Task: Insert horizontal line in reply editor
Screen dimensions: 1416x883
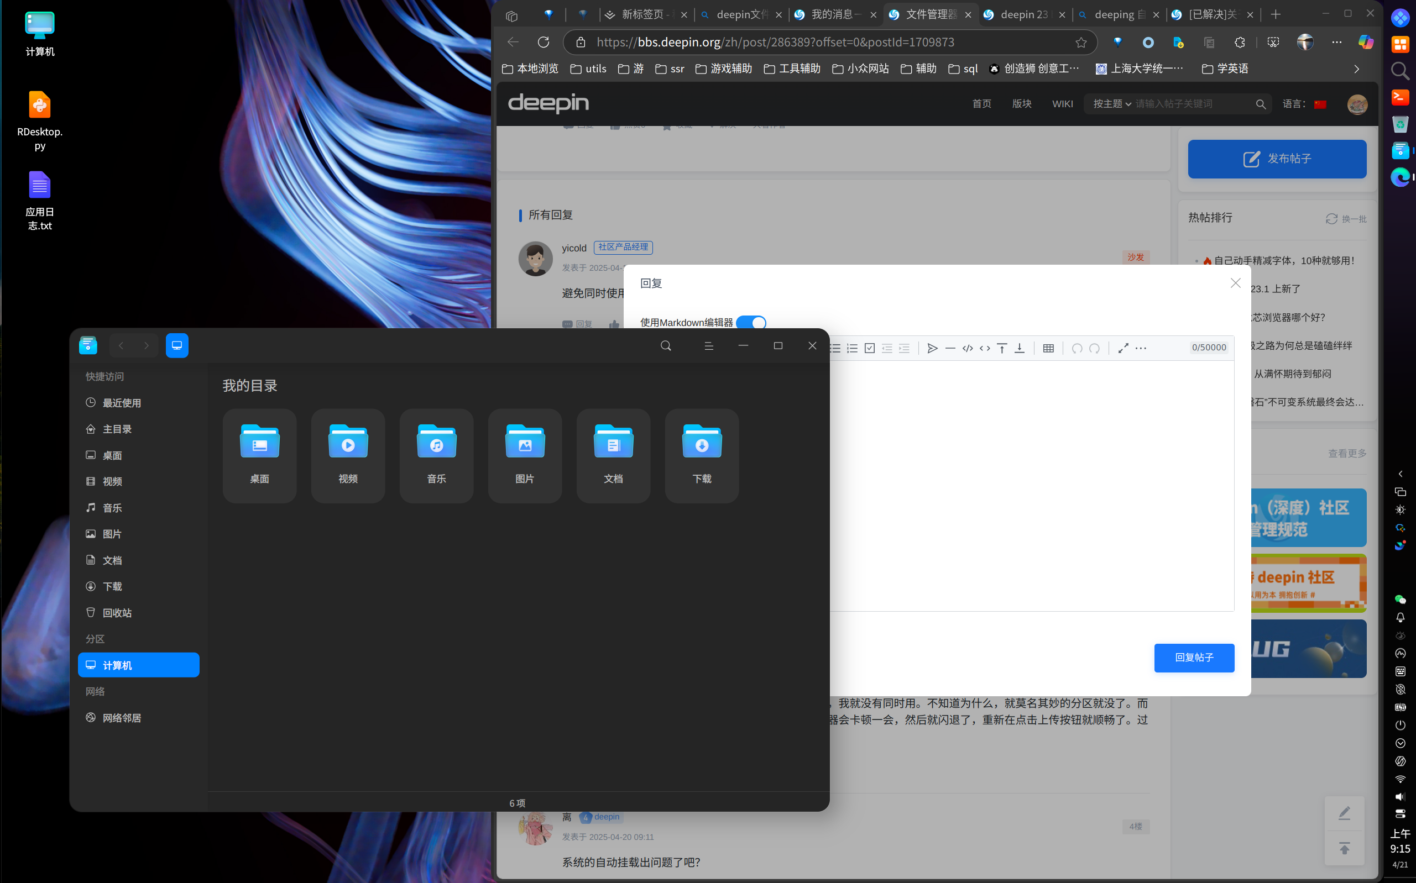Action: click(950, 349)
